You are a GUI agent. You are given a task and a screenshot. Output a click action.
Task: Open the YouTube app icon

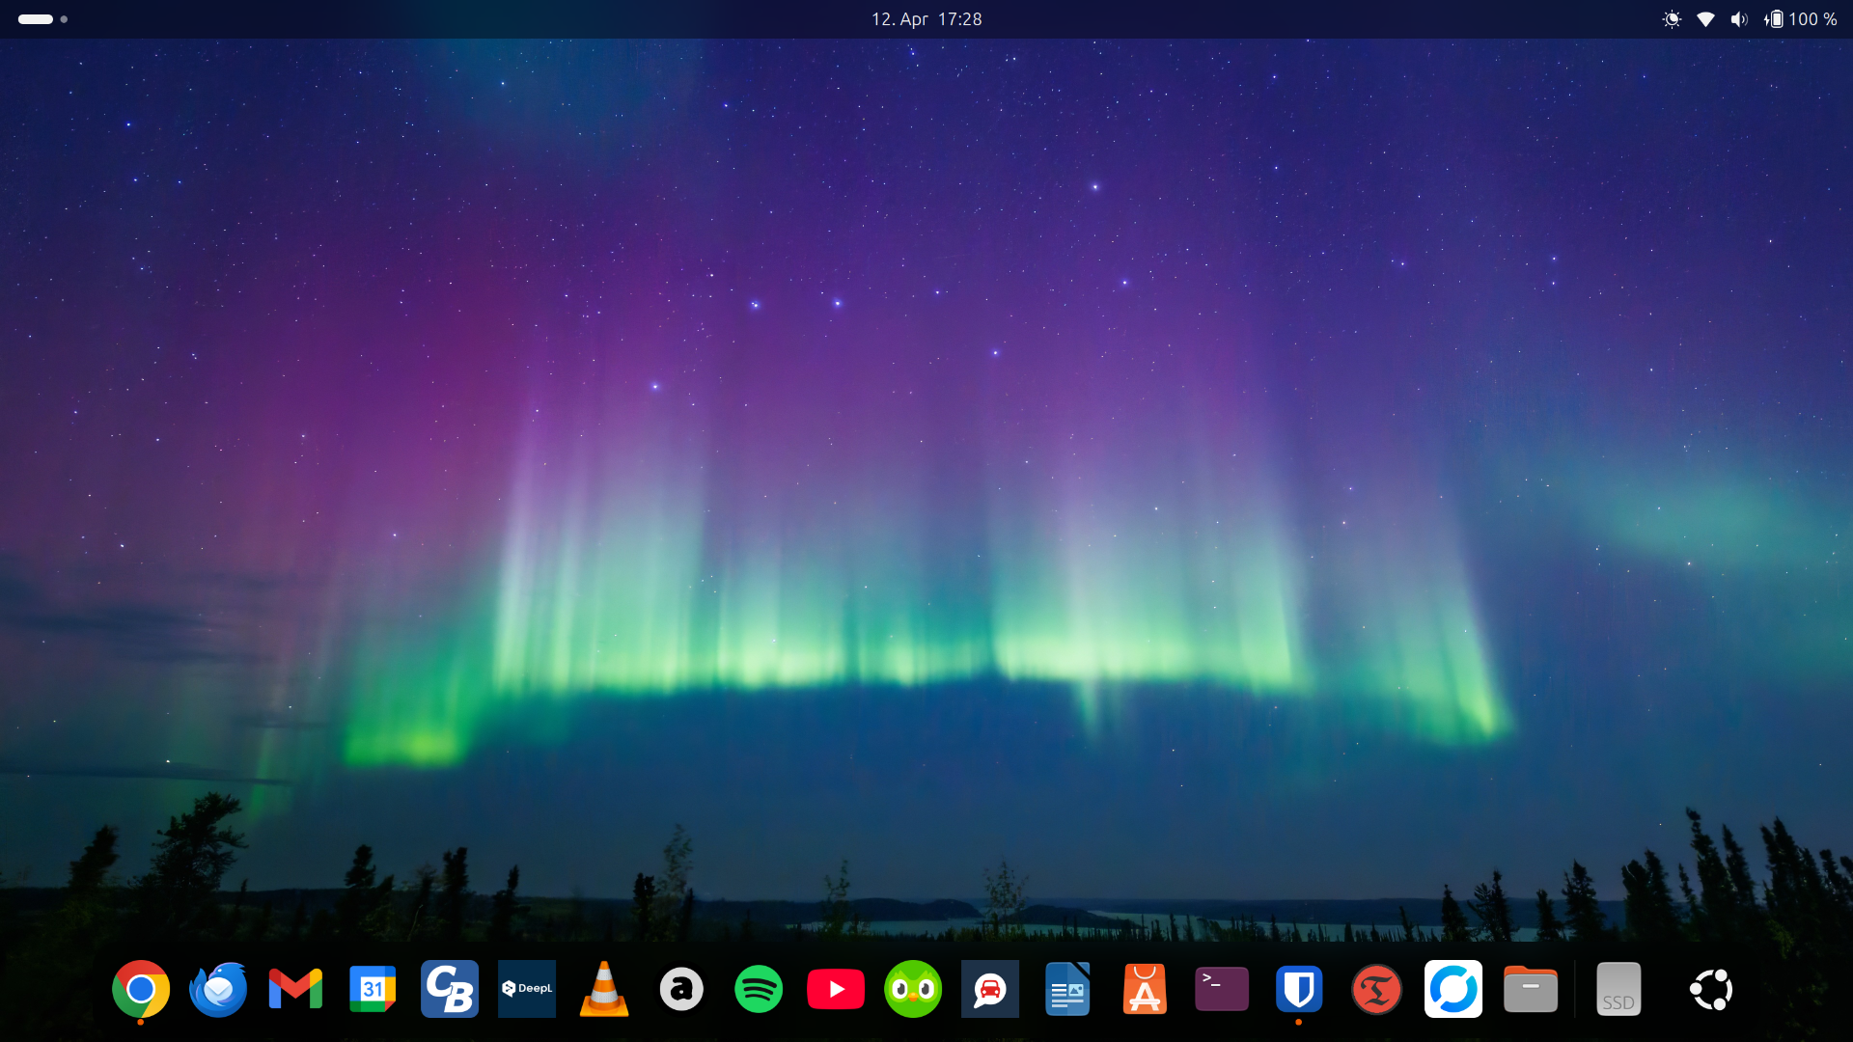click(836, 989)
